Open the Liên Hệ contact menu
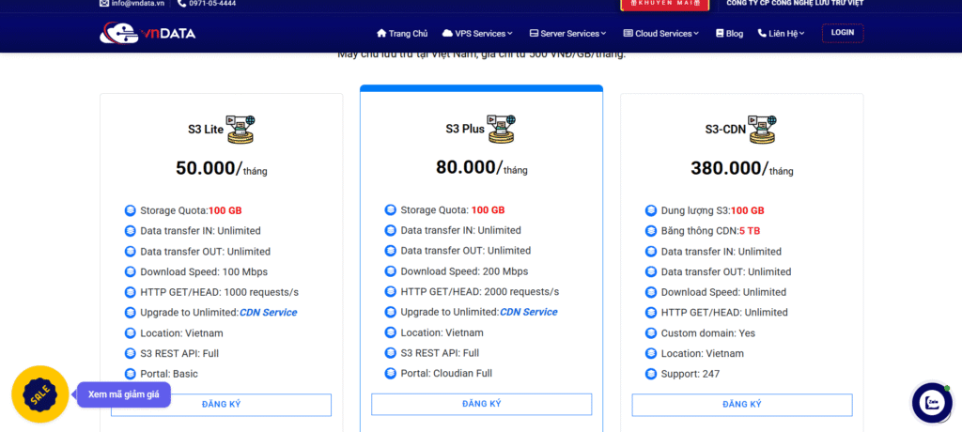The height and width of the screenshot is (432, 962). pos(781,34)
